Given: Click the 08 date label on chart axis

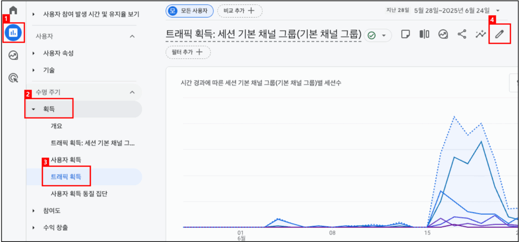Looking at the screenshot, I should (x=332, y=232).
